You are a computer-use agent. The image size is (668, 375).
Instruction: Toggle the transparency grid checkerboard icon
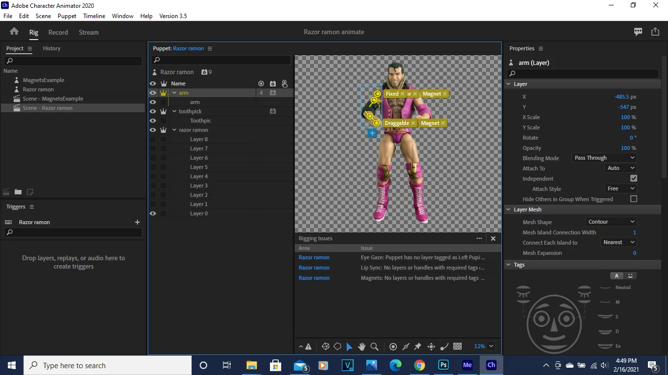point(458,347)
